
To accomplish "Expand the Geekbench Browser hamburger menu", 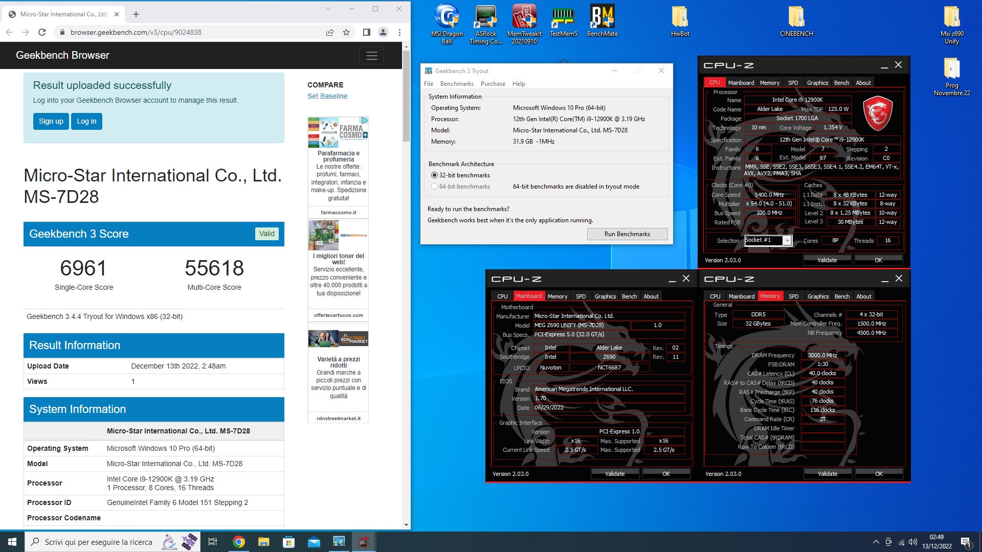I will 372,55.
